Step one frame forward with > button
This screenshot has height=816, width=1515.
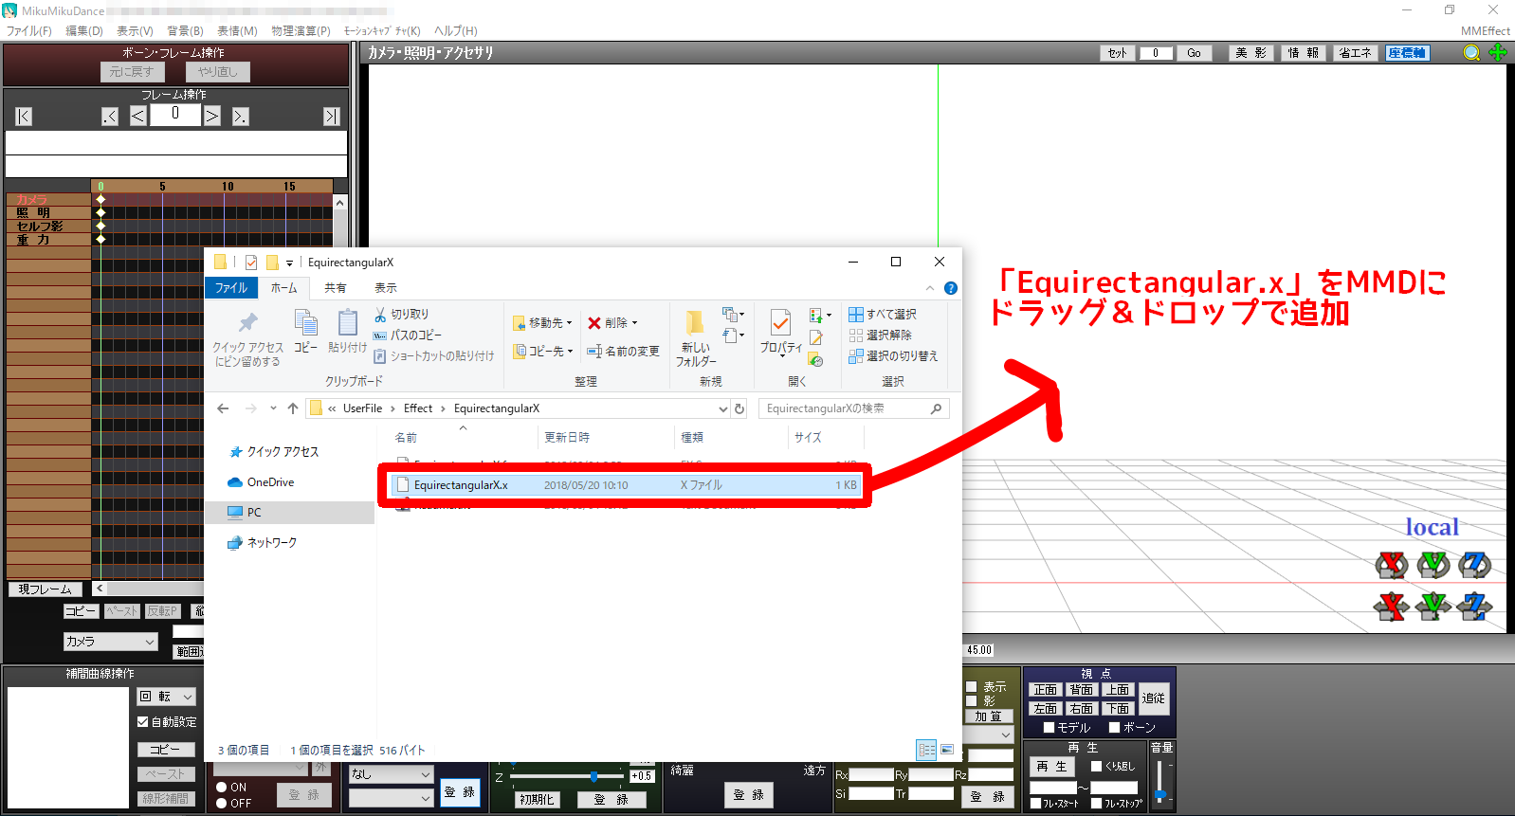[212, 116]
